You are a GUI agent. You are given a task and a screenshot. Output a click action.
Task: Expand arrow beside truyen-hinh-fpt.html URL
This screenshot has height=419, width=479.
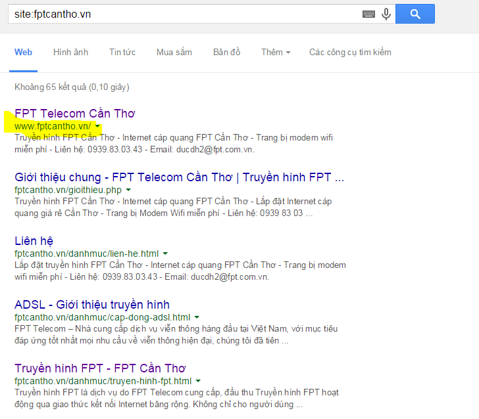[x=198, y=381]
